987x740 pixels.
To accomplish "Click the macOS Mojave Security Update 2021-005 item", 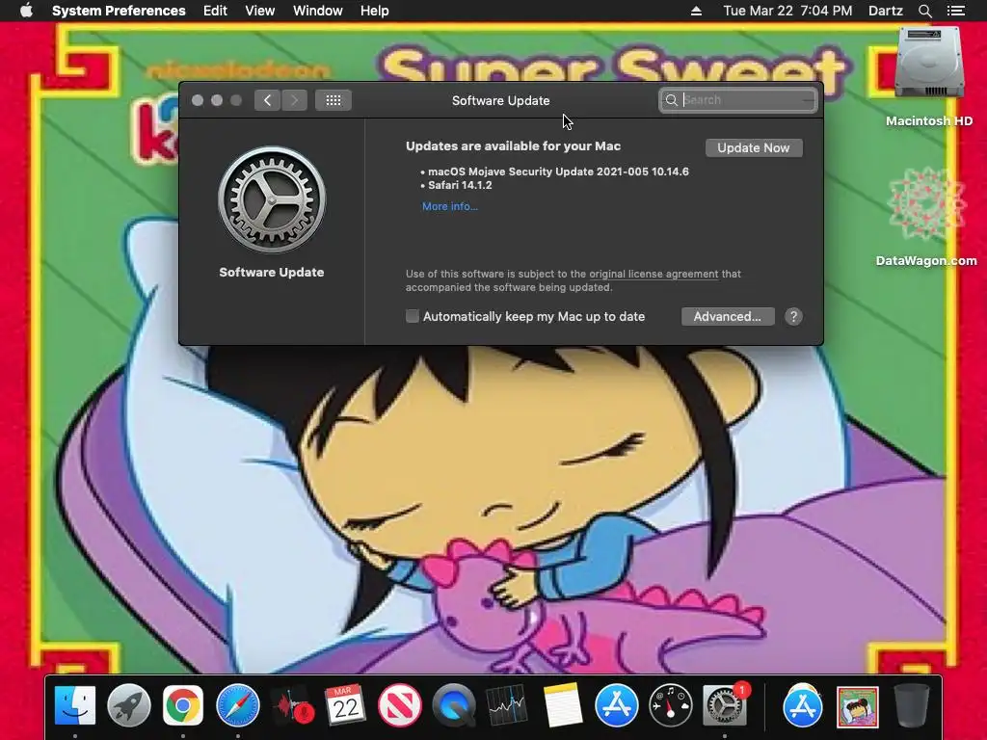I will point(558,172).
